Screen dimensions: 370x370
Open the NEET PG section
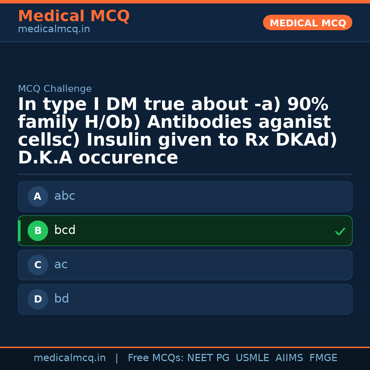[x=208, y=357]
